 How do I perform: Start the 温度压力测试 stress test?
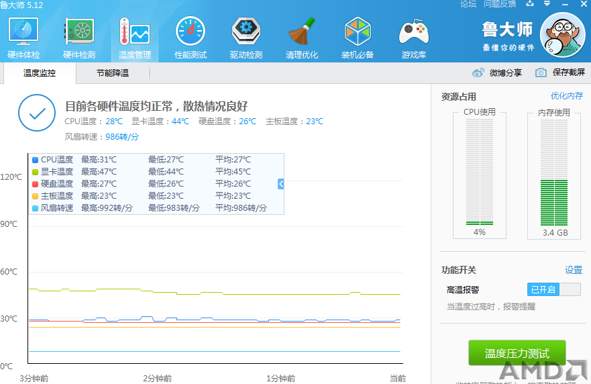(x=517, y=353)
